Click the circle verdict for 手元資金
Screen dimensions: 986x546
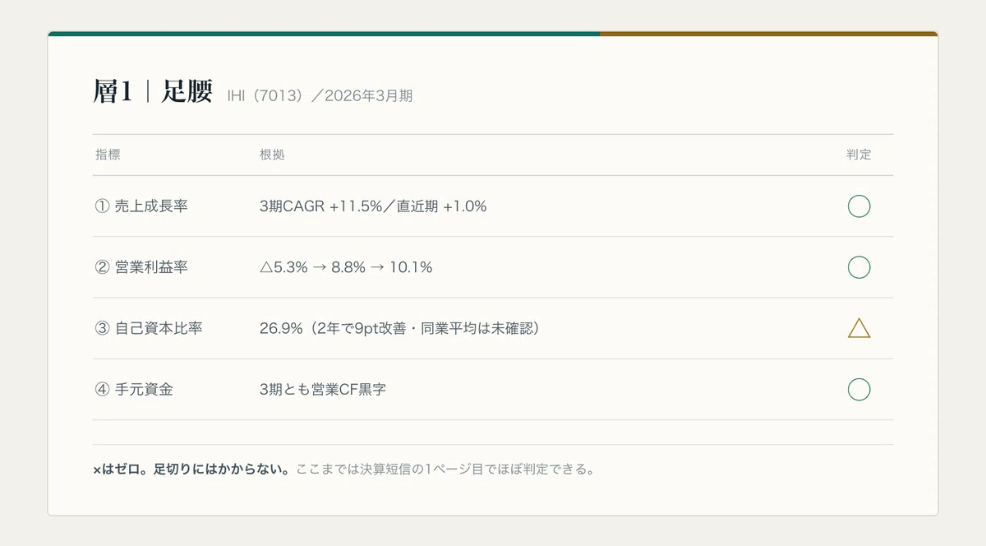(859, 389)
